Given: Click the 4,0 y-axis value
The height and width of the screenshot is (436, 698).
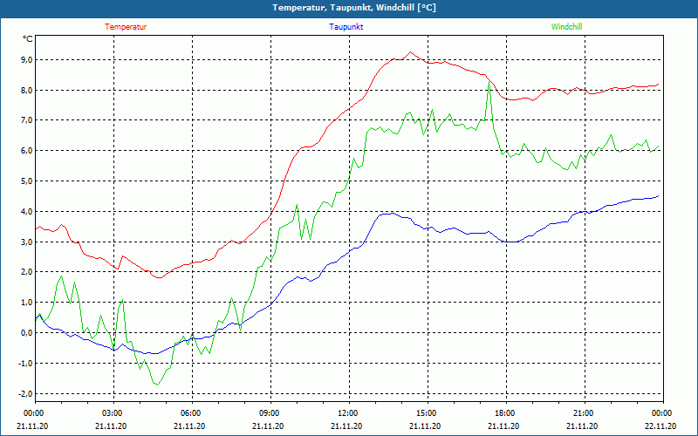Looking at the screenshot, I should pyautogui.click(x=27, y=211).
